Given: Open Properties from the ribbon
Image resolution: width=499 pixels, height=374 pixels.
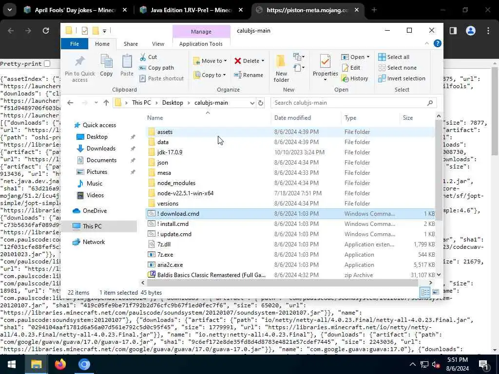Looking at the screenshot, I should click(325, 67).
